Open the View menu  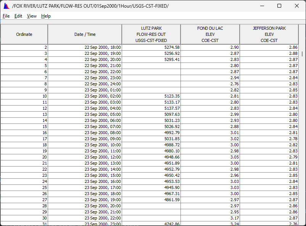32,16
